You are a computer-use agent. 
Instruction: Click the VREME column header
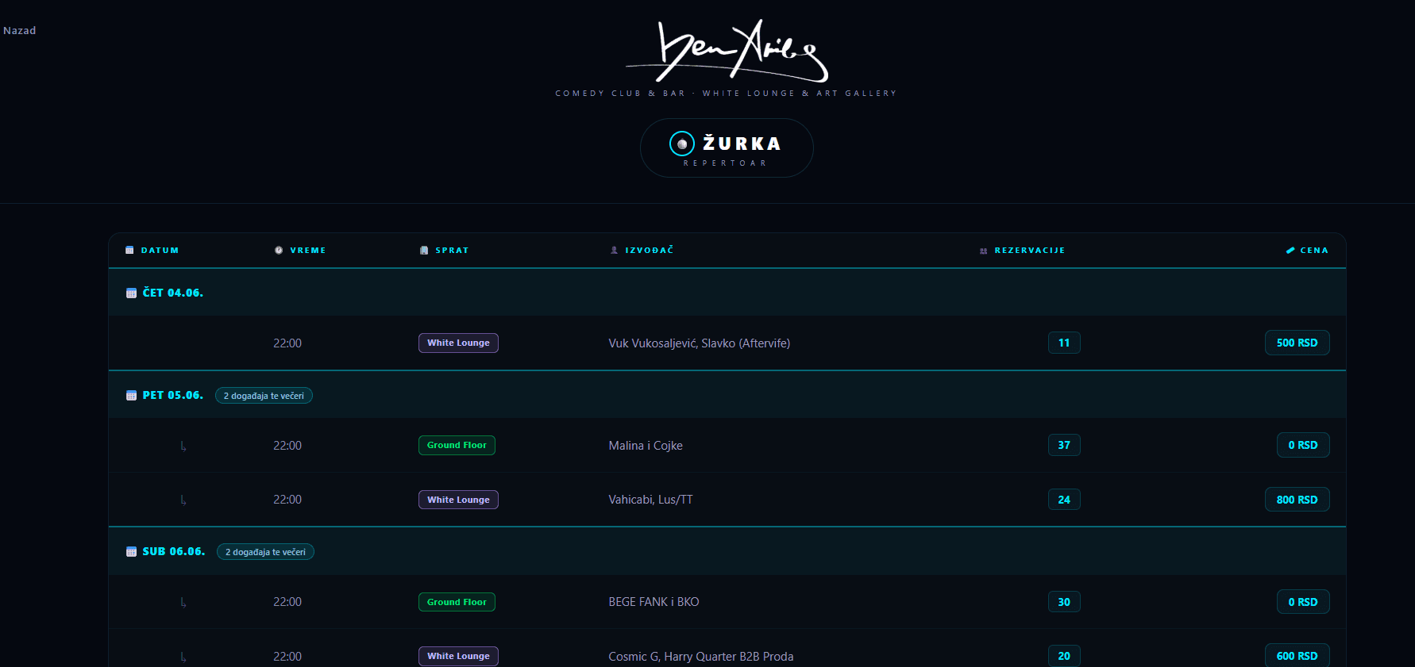coord(308,250)
